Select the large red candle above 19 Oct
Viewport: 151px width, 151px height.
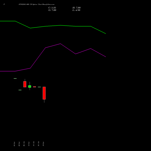44,93
